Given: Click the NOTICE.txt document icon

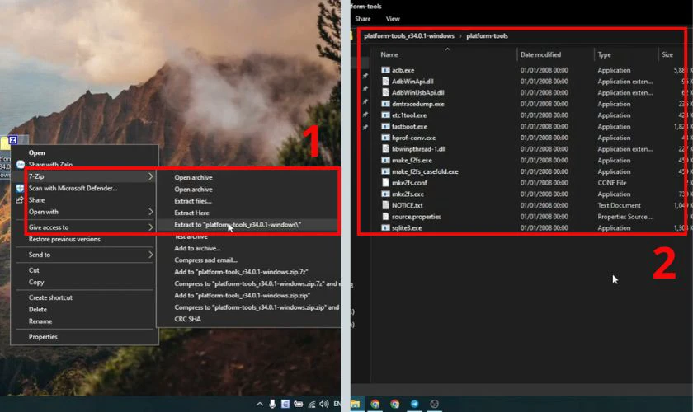Looking at the screenshot, I should click(x=385, y=205).
